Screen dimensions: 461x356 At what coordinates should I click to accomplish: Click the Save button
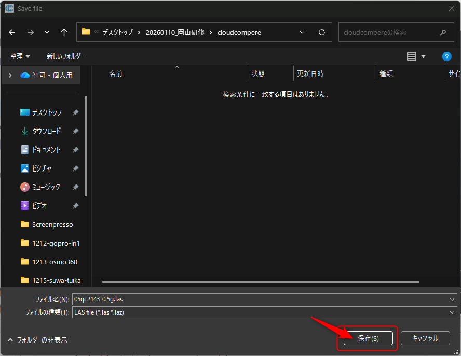[x=368, y=338]
